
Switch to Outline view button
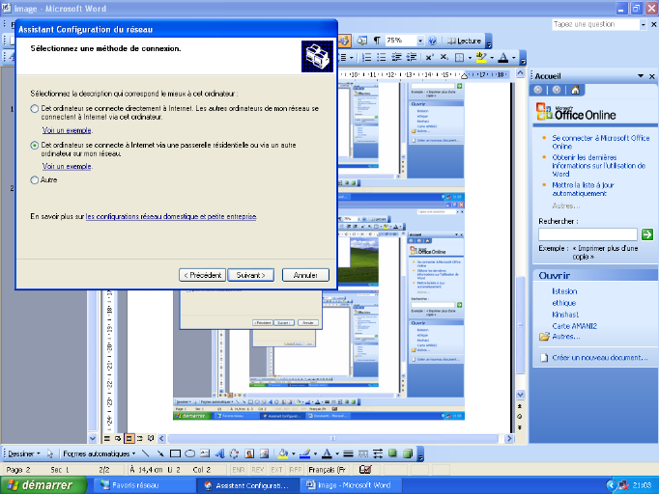[x=140, y=438]
